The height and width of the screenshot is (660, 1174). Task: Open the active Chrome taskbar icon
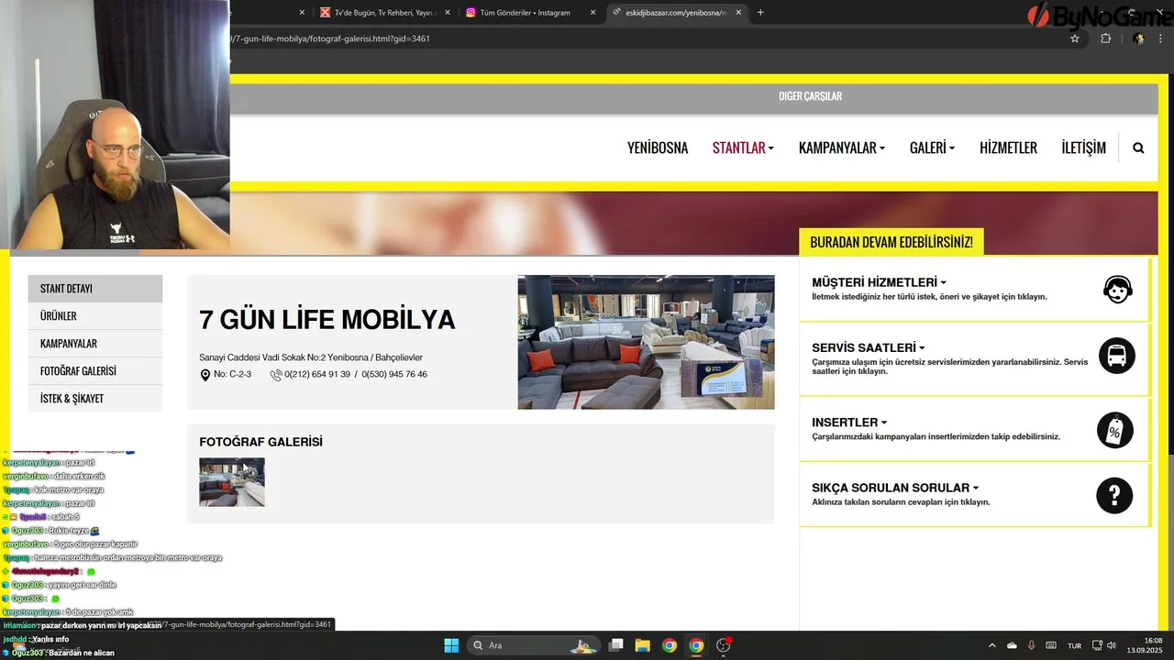point(696,645)
